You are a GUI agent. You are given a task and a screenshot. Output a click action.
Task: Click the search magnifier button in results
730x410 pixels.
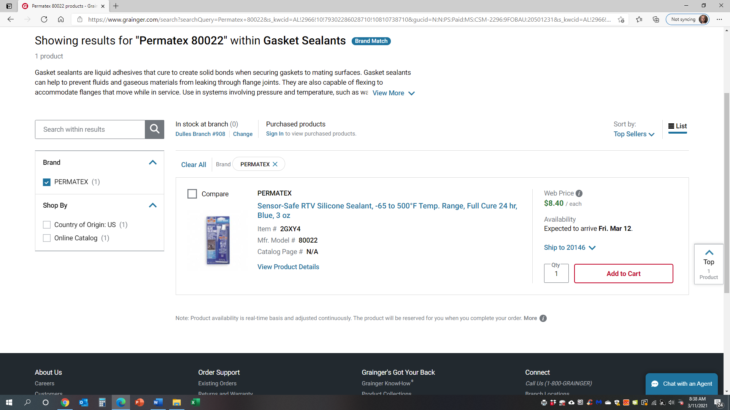(154, 129)
